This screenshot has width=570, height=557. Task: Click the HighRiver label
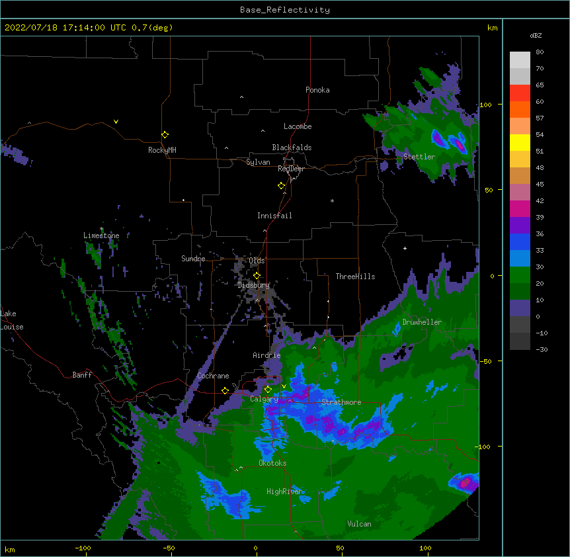[x=284, y=492]
